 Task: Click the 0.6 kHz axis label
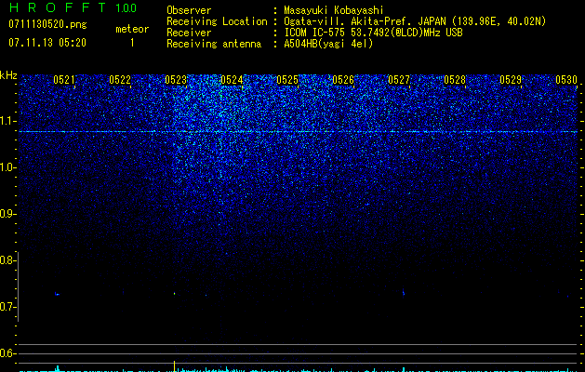click(7, 353)
